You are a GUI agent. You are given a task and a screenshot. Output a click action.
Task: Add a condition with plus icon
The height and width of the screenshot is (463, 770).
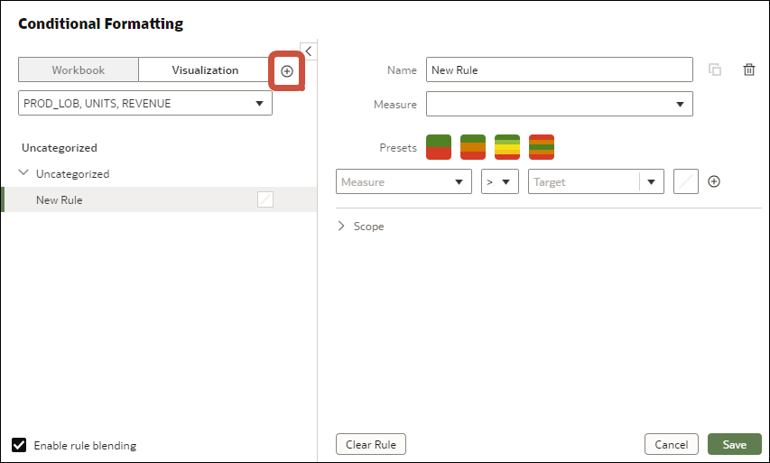(x=714, y=181)
